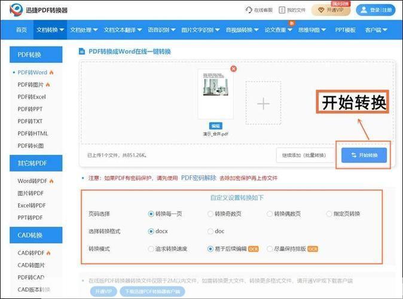Select PDF转HTML in sidebar
The image size is (403, 299).
pos(33,133)
